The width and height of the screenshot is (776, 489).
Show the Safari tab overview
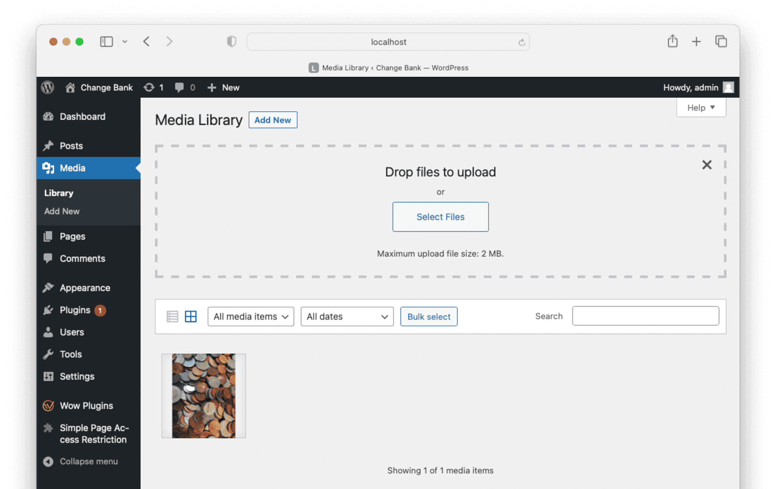coord(721,41)
